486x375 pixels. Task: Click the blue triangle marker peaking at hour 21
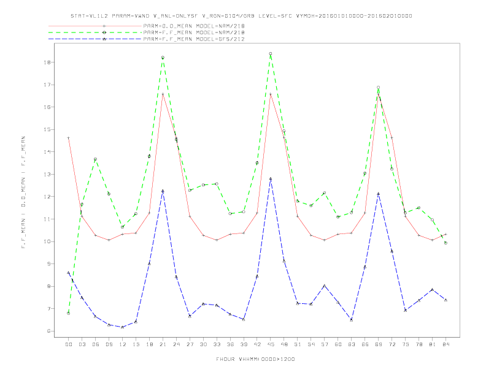tap(163, 191)
